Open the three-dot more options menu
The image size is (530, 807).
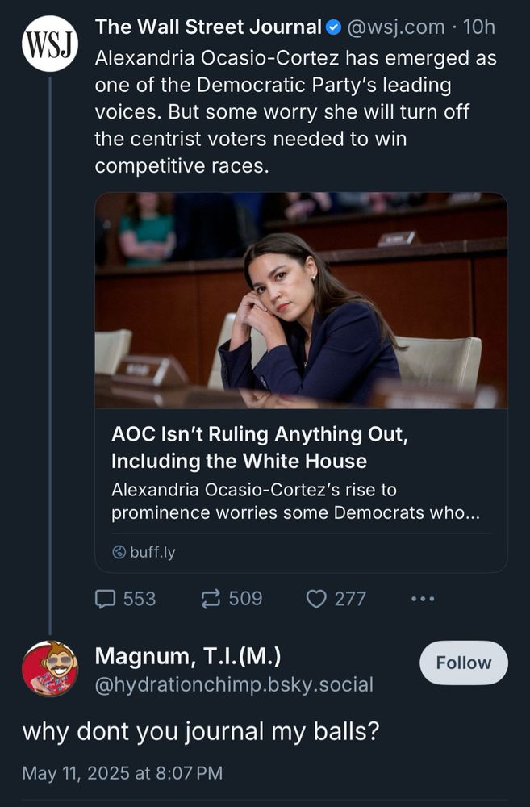[422, 598]
